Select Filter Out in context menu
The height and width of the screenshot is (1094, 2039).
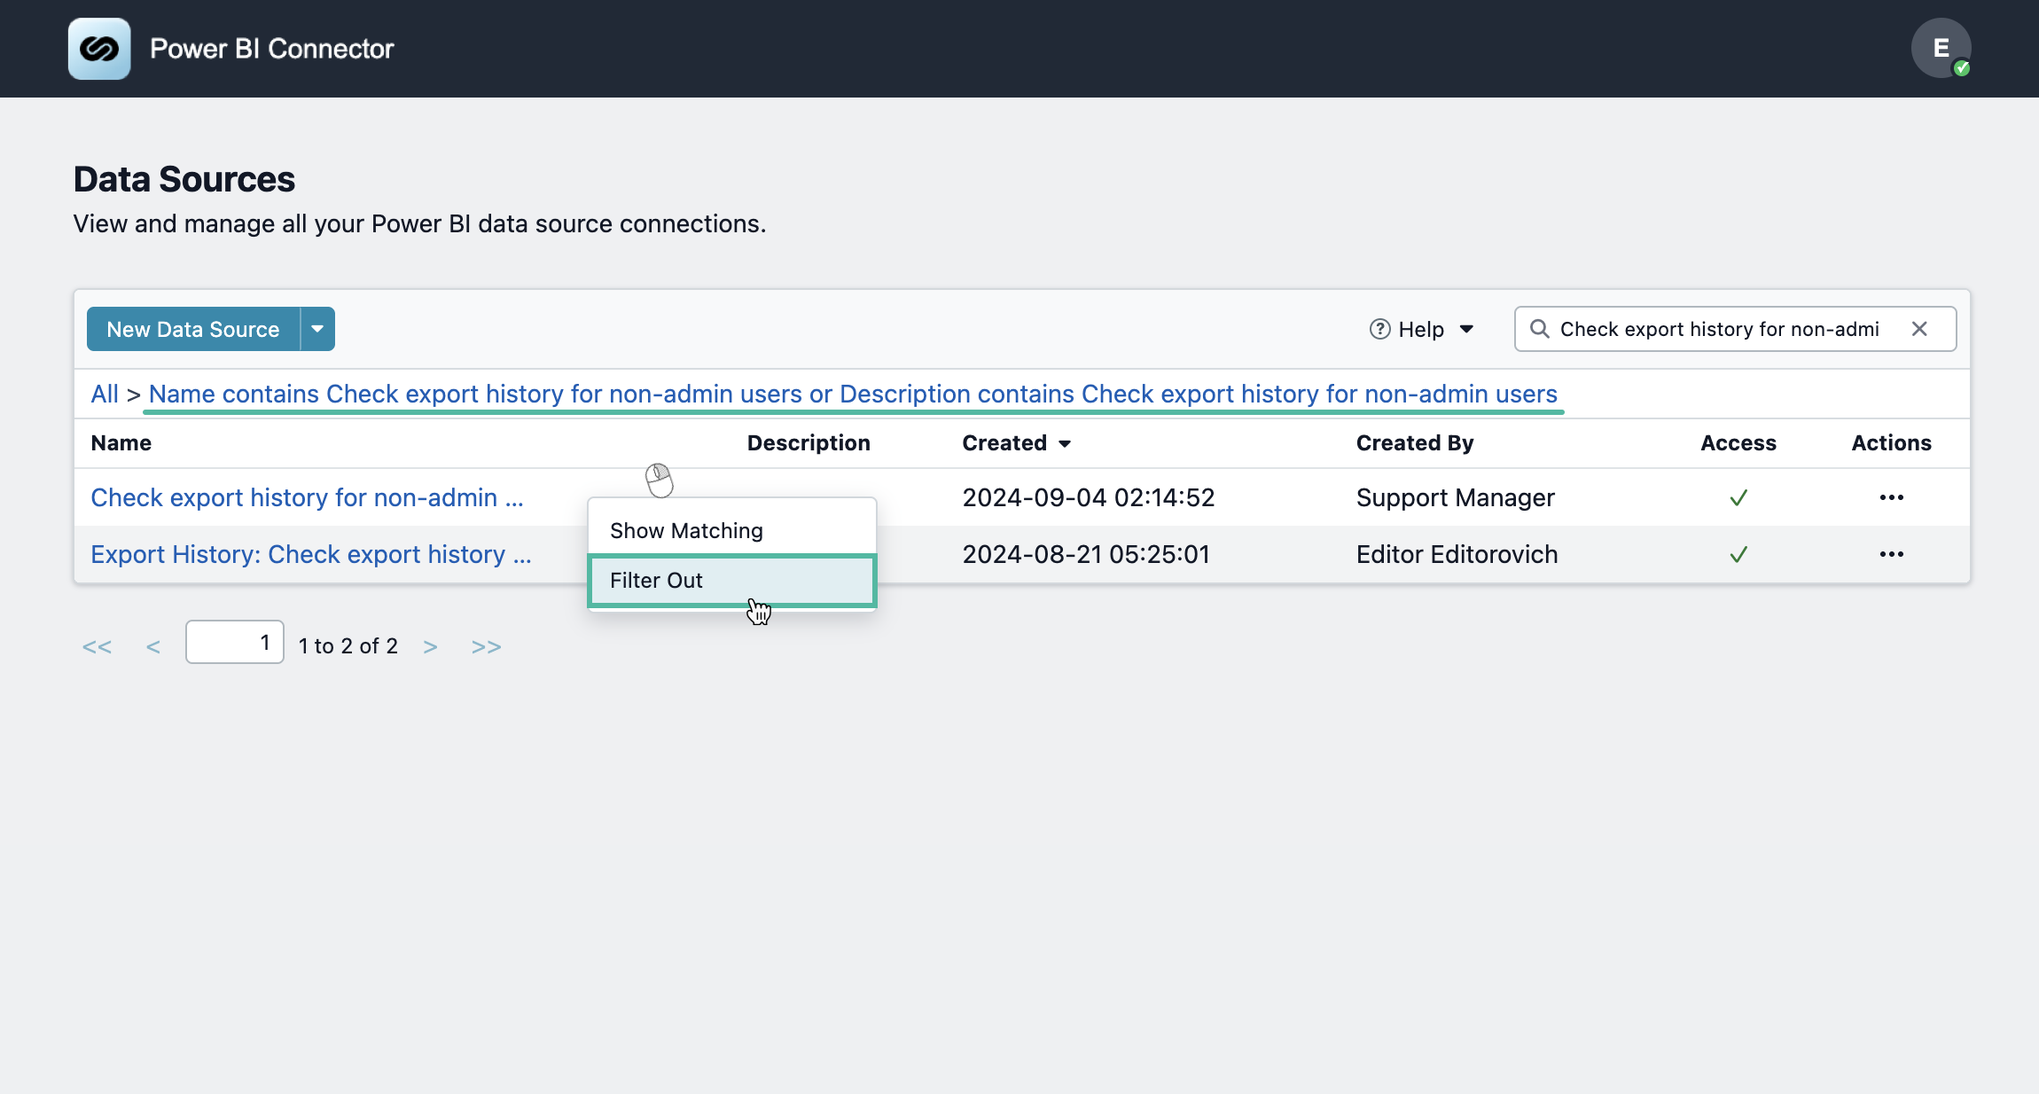pos(732,581)
